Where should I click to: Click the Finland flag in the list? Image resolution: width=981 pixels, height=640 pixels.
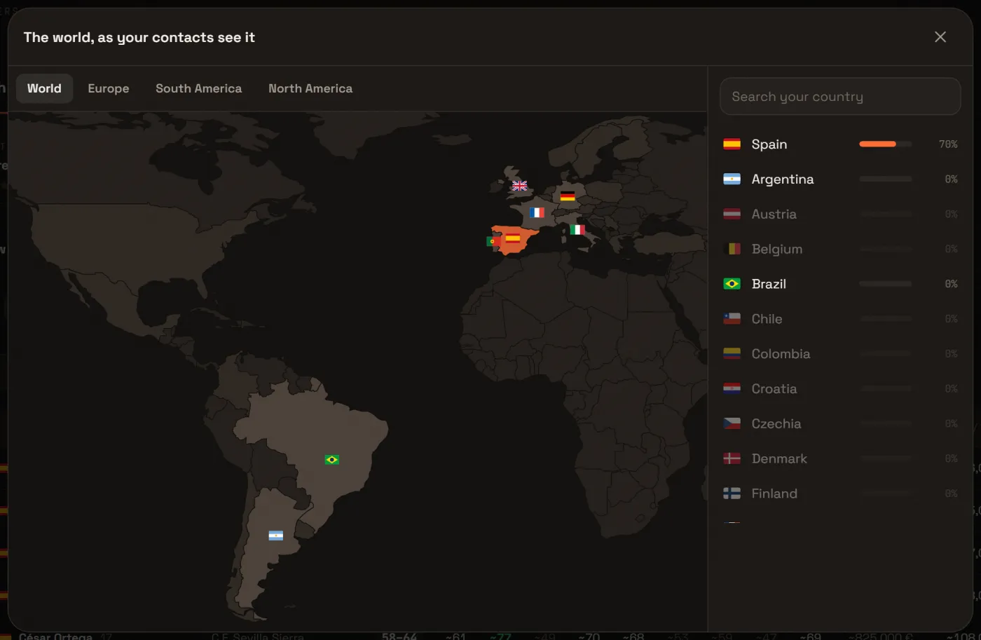click(732, 493)
